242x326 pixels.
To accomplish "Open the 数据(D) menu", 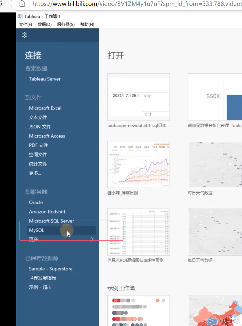I will [x=44, y=24].
